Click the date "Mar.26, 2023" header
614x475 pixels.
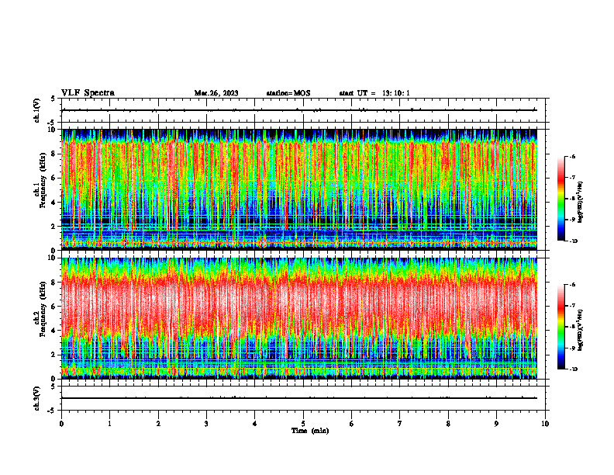[216, 93]
